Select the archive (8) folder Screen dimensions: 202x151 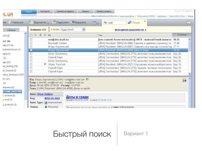10,96
